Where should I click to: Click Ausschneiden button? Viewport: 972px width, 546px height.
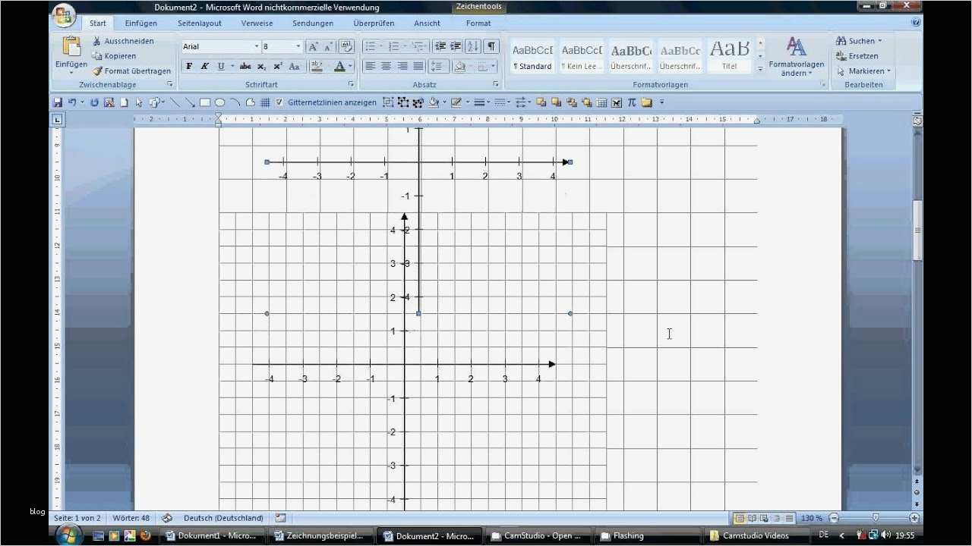(122, 41)
